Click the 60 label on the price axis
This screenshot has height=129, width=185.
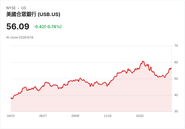pos(176,62)
